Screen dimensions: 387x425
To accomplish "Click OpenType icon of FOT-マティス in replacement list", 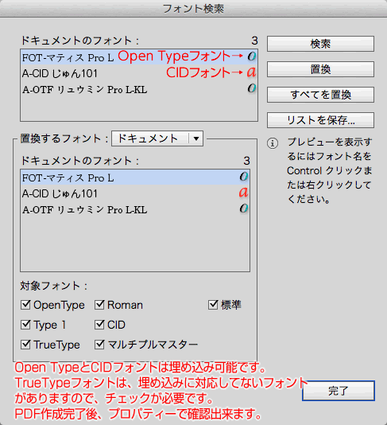I will [x=244, y=177].
